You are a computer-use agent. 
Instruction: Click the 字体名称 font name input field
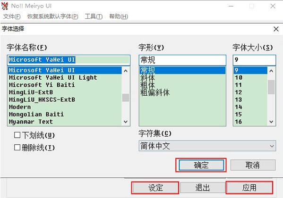coord(69,60)
